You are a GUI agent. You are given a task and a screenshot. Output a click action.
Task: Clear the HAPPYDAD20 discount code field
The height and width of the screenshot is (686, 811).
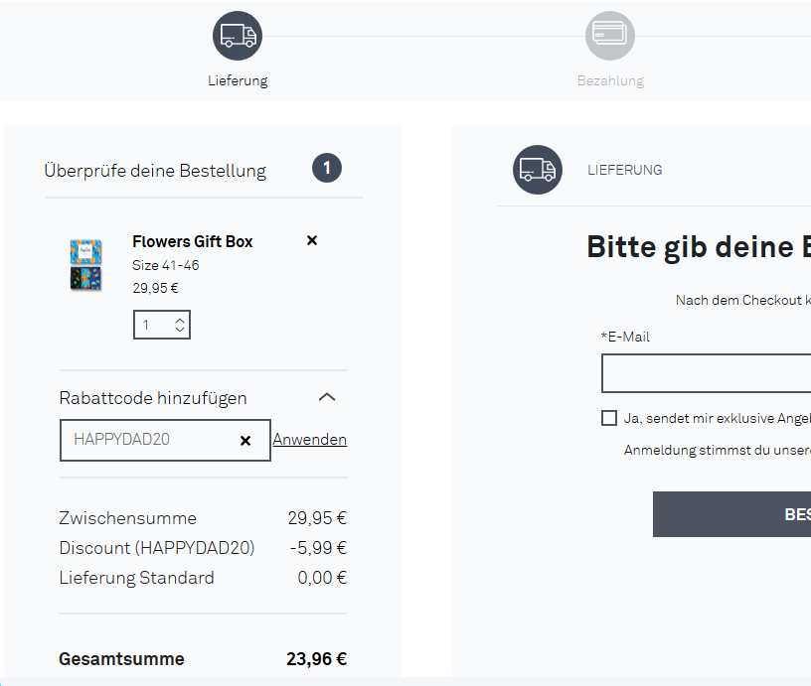[245, 441]
